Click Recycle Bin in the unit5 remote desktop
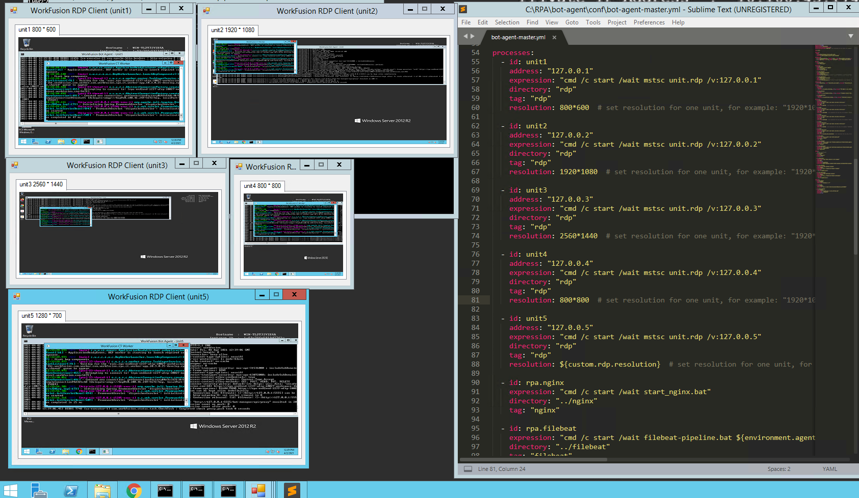This screenshot has width=859, height=498. pyautogui.click(x=29, y=331)
